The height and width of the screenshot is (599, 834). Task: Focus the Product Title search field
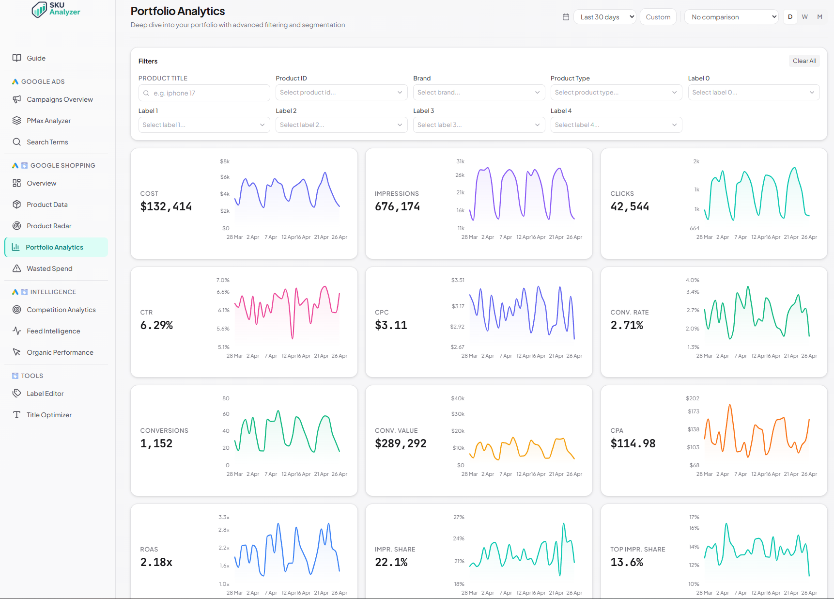click(204, 93)
